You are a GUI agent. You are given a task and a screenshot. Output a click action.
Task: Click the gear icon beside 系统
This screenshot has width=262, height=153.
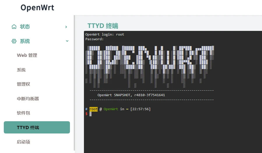pyautogui.click(x=14, y=41)
